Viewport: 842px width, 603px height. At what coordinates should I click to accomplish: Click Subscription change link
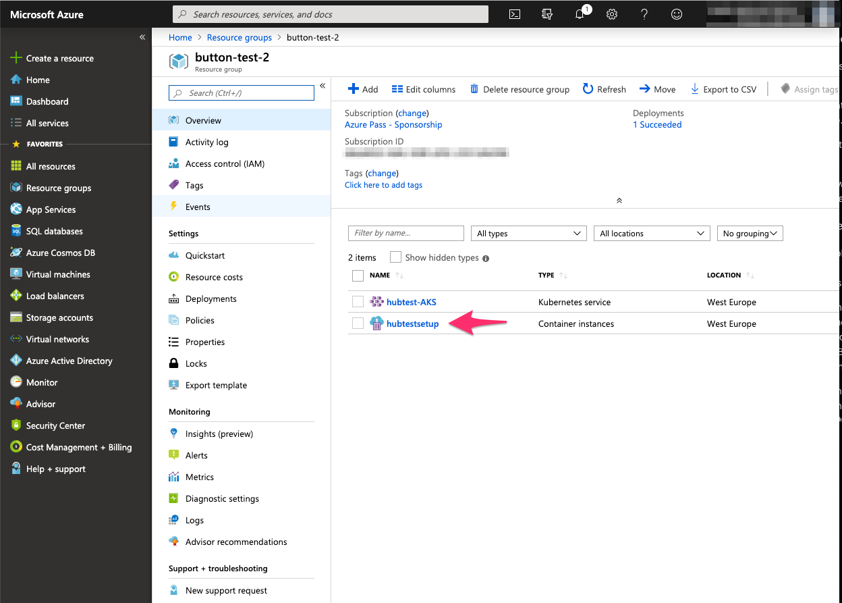(412, 113)
